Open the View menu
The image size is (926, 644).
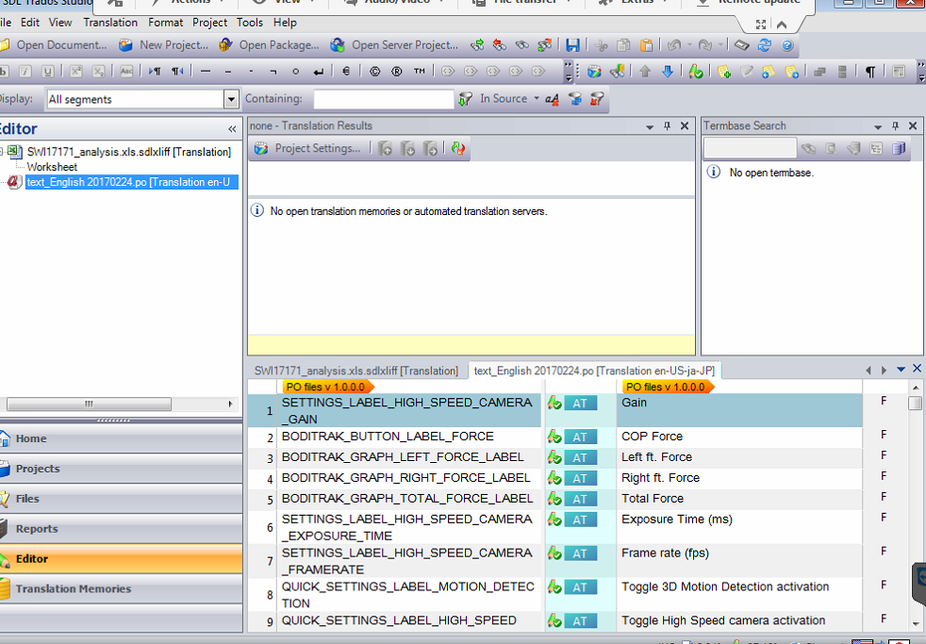[x=60, y=23]
